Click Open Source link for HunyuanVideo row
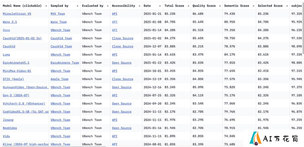 click(x=122, y=87)
